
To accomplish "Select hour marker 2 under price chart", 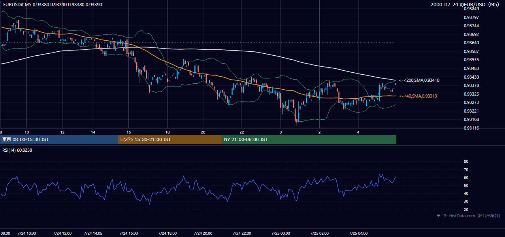I will click(x=319, y=132).
